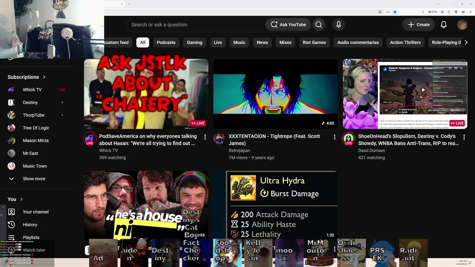Open the 170% zoom level indicator
The image size is (475, 267).
click(x=387, y=12)
